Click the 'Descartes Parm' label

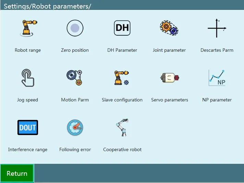(x=217, y=50)
